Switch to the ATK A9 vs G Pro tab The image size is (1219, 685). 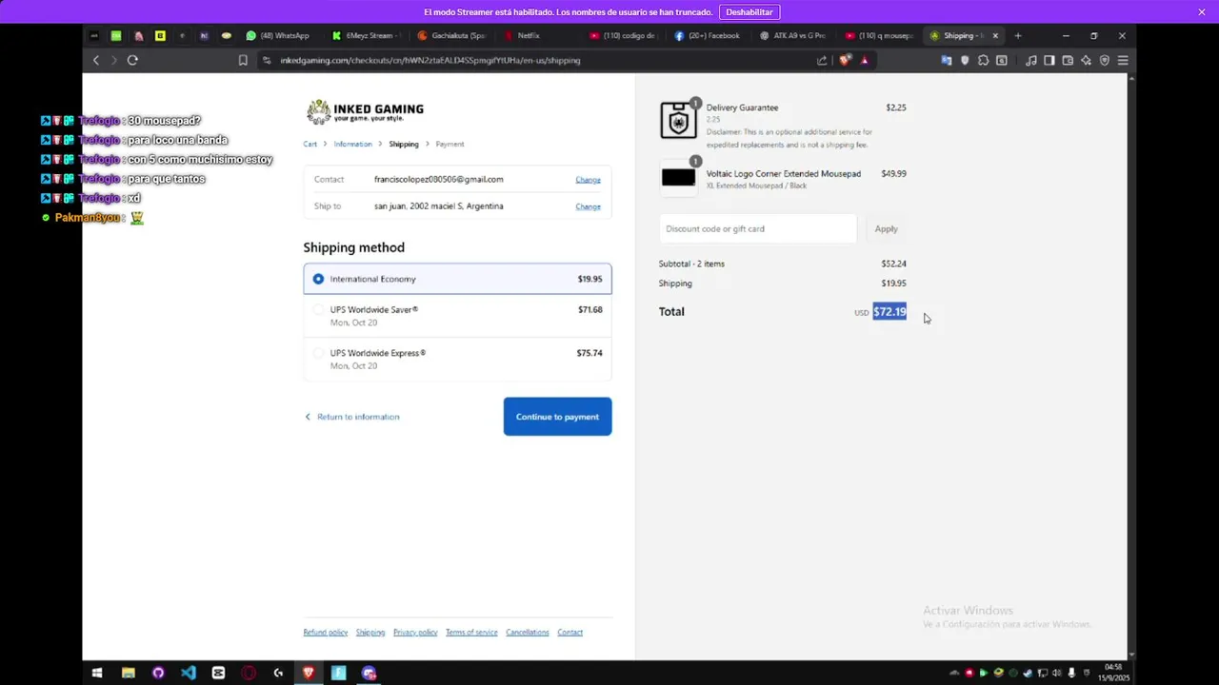(794, 35)
